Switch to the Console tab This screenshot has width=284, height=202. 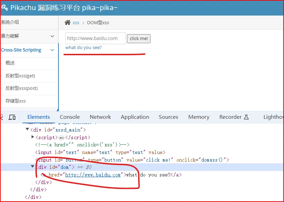tap(70, 117)
